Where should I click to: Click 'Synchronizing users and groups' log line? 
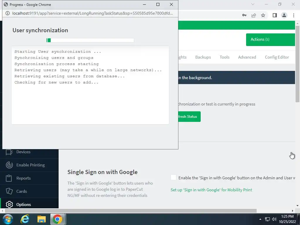(x=54, y=58)
